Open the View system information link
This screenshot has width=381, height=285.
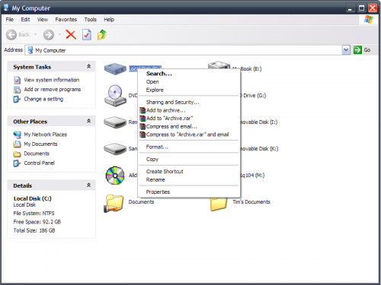click(x=52, y=80)
